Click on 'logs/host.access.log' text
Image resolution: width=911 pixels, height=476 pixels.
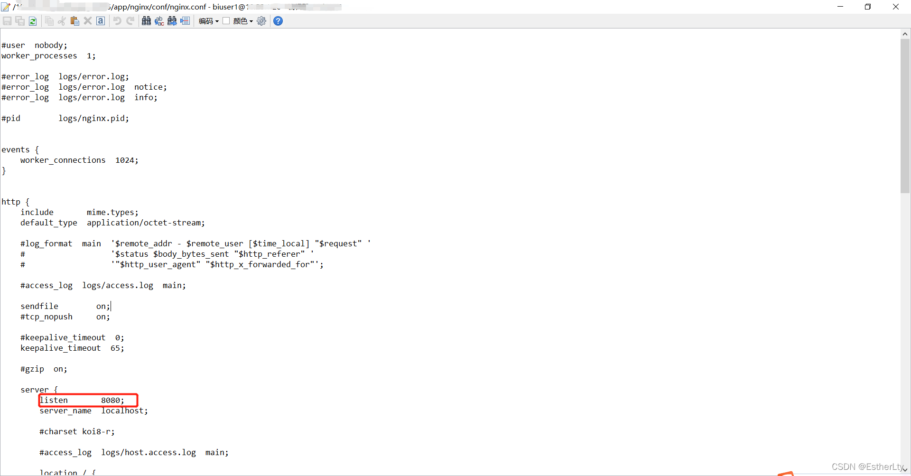[x=149, y=453]
